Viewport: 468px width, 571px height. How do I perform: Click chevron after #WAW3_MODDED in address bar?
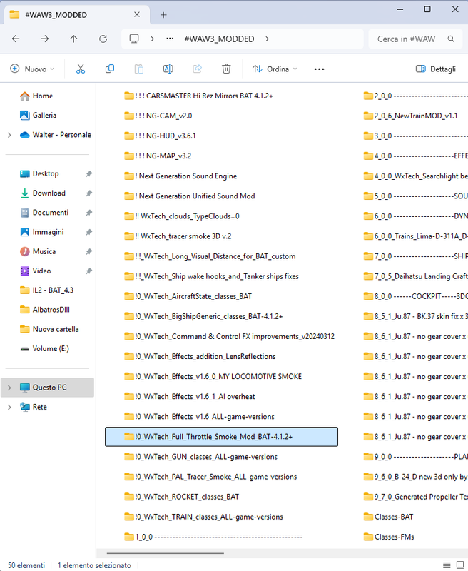[267, 39]
